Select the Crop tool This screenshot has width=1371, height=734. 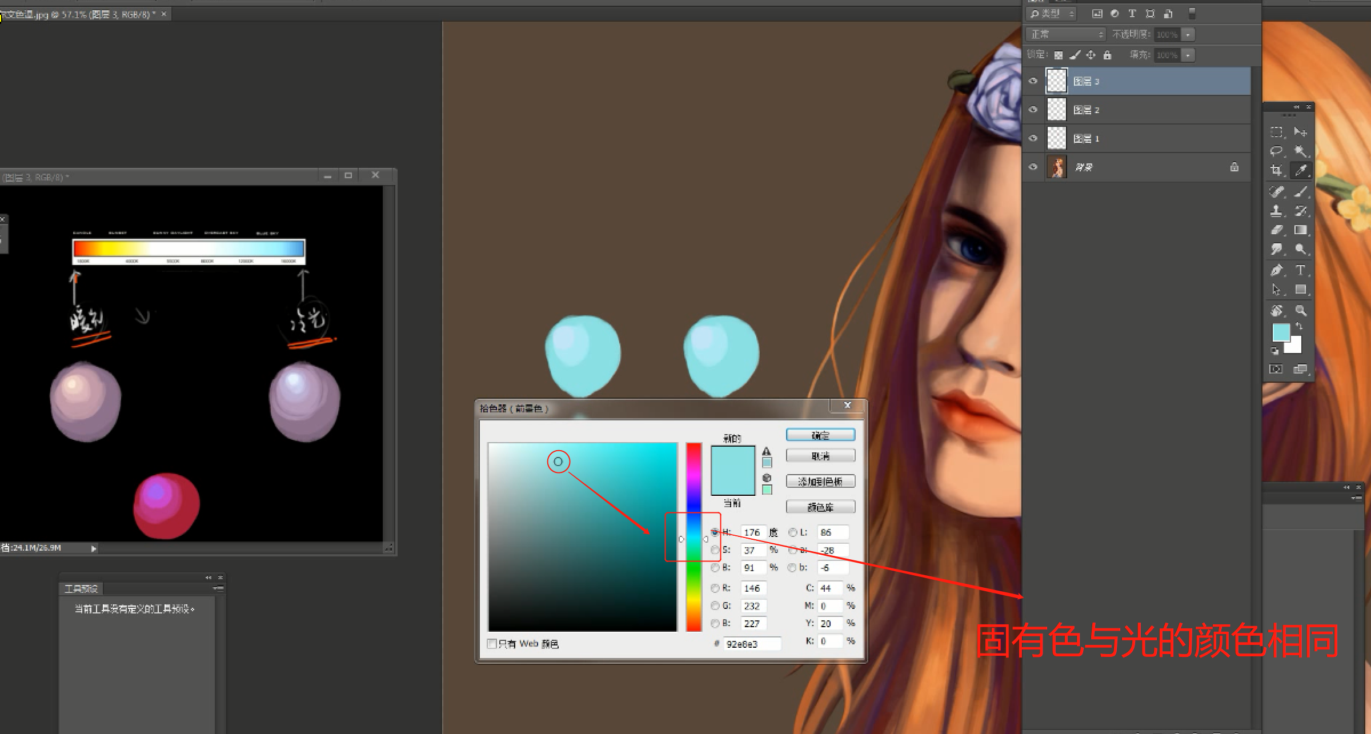pyautogui.click(x=1276, y=170)
